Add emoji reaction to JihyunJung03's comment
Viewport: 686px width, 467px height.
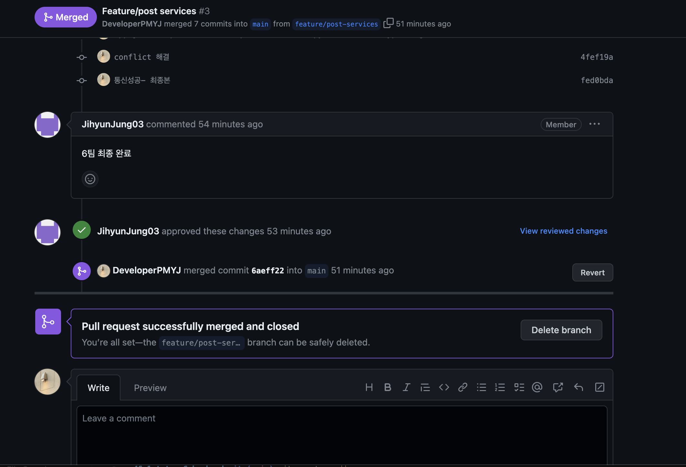(90, 179)
